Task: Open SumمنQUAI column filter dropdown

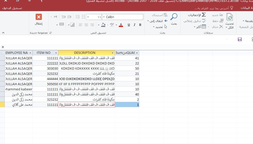Action: point(137,53)
